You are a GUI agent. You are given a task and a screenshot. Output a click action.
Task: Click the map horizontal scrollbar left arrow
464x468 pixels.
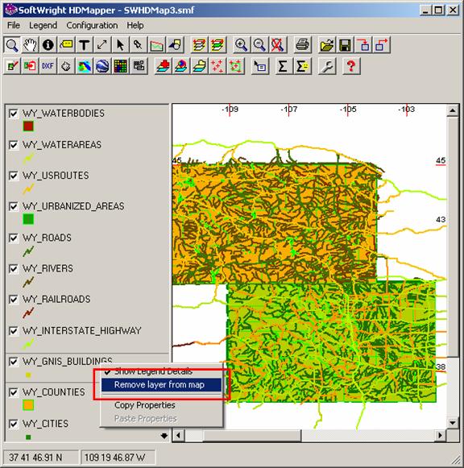179,436
